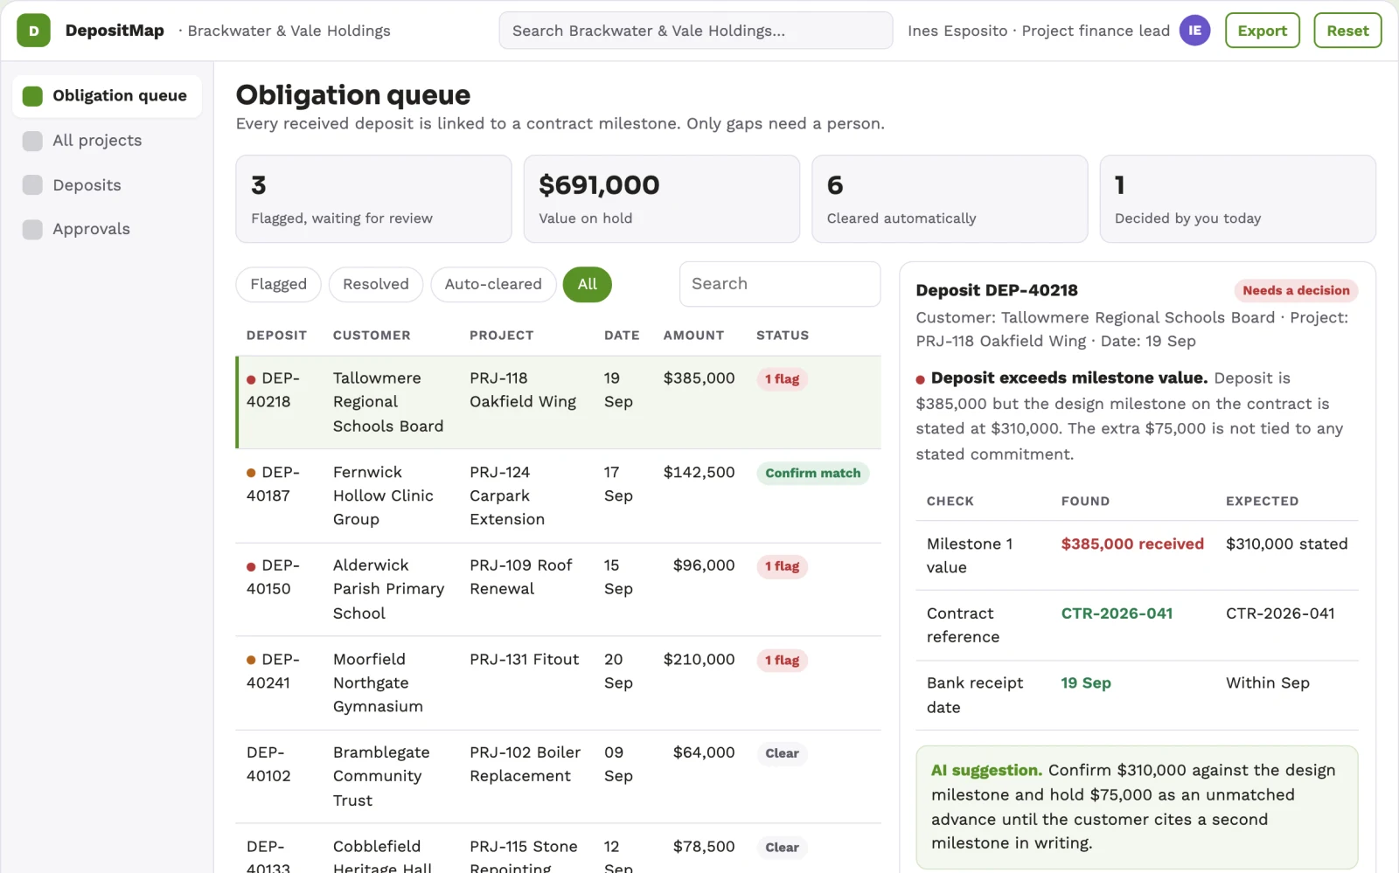Viewport: 1399px width, 873px height.
Task: Open Approvals in the sidebar
Action: [x=107, y=229]
